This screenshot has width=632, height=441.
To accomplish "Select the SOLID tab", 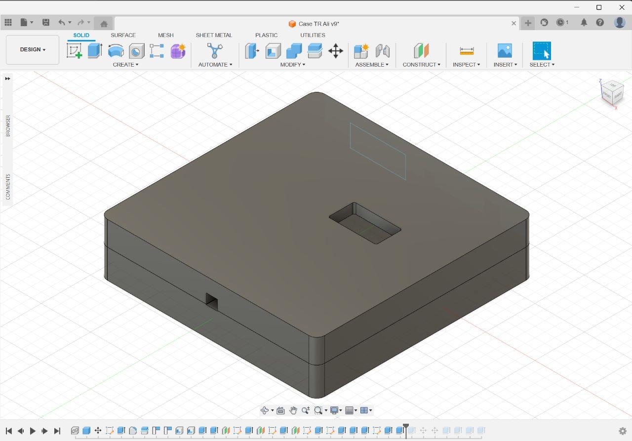I will pos(81,35).
